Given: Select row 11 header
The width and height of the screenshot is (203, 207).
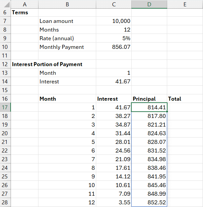Looking at the screenshot, I should pyautogui.click(x=5, y=55).
